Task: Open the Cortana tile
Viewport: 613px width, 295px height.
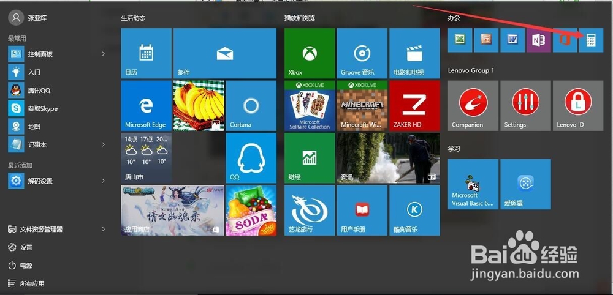Action: pyautogui.click(x=251, y=105)
